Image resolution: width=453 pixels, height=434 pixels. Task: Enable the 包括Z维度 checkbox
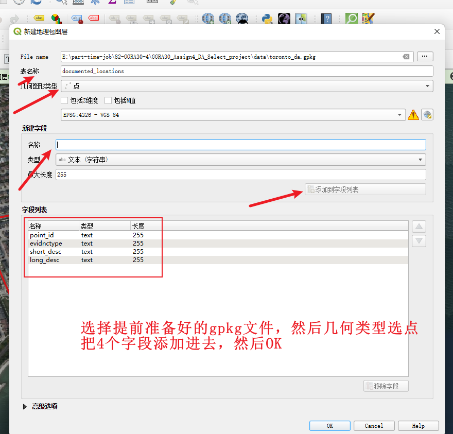pos(64,100)
